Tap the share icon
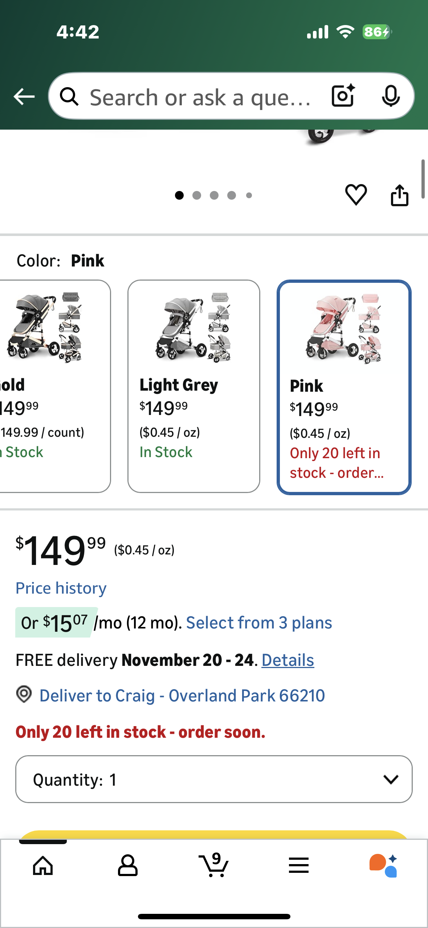 399,195
